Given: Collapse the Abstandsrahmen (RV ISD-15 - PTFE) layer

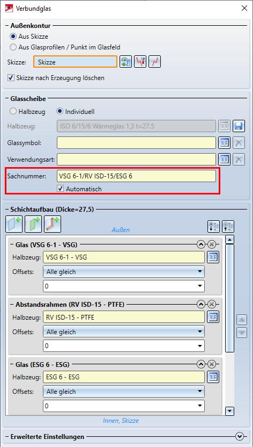Looking at the screenshot, I should (x=200, y=305).
